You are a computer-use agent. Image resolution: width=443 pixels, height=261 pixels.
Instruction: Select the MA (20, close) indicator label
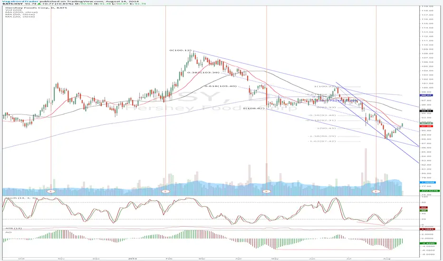coord(20,17)
